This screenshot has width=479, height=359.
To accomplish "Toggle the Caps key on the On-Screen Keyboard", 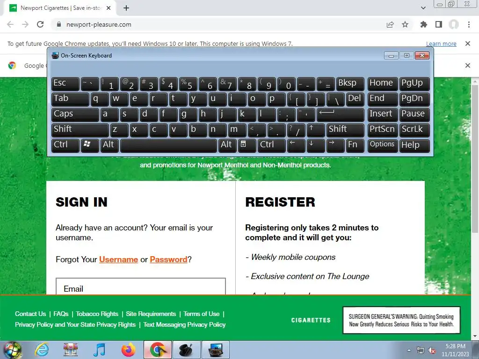I will click(75, 115).
